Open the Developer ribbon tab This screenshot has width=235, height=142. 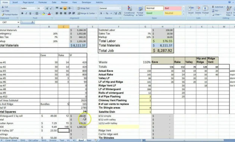(86, 2)
